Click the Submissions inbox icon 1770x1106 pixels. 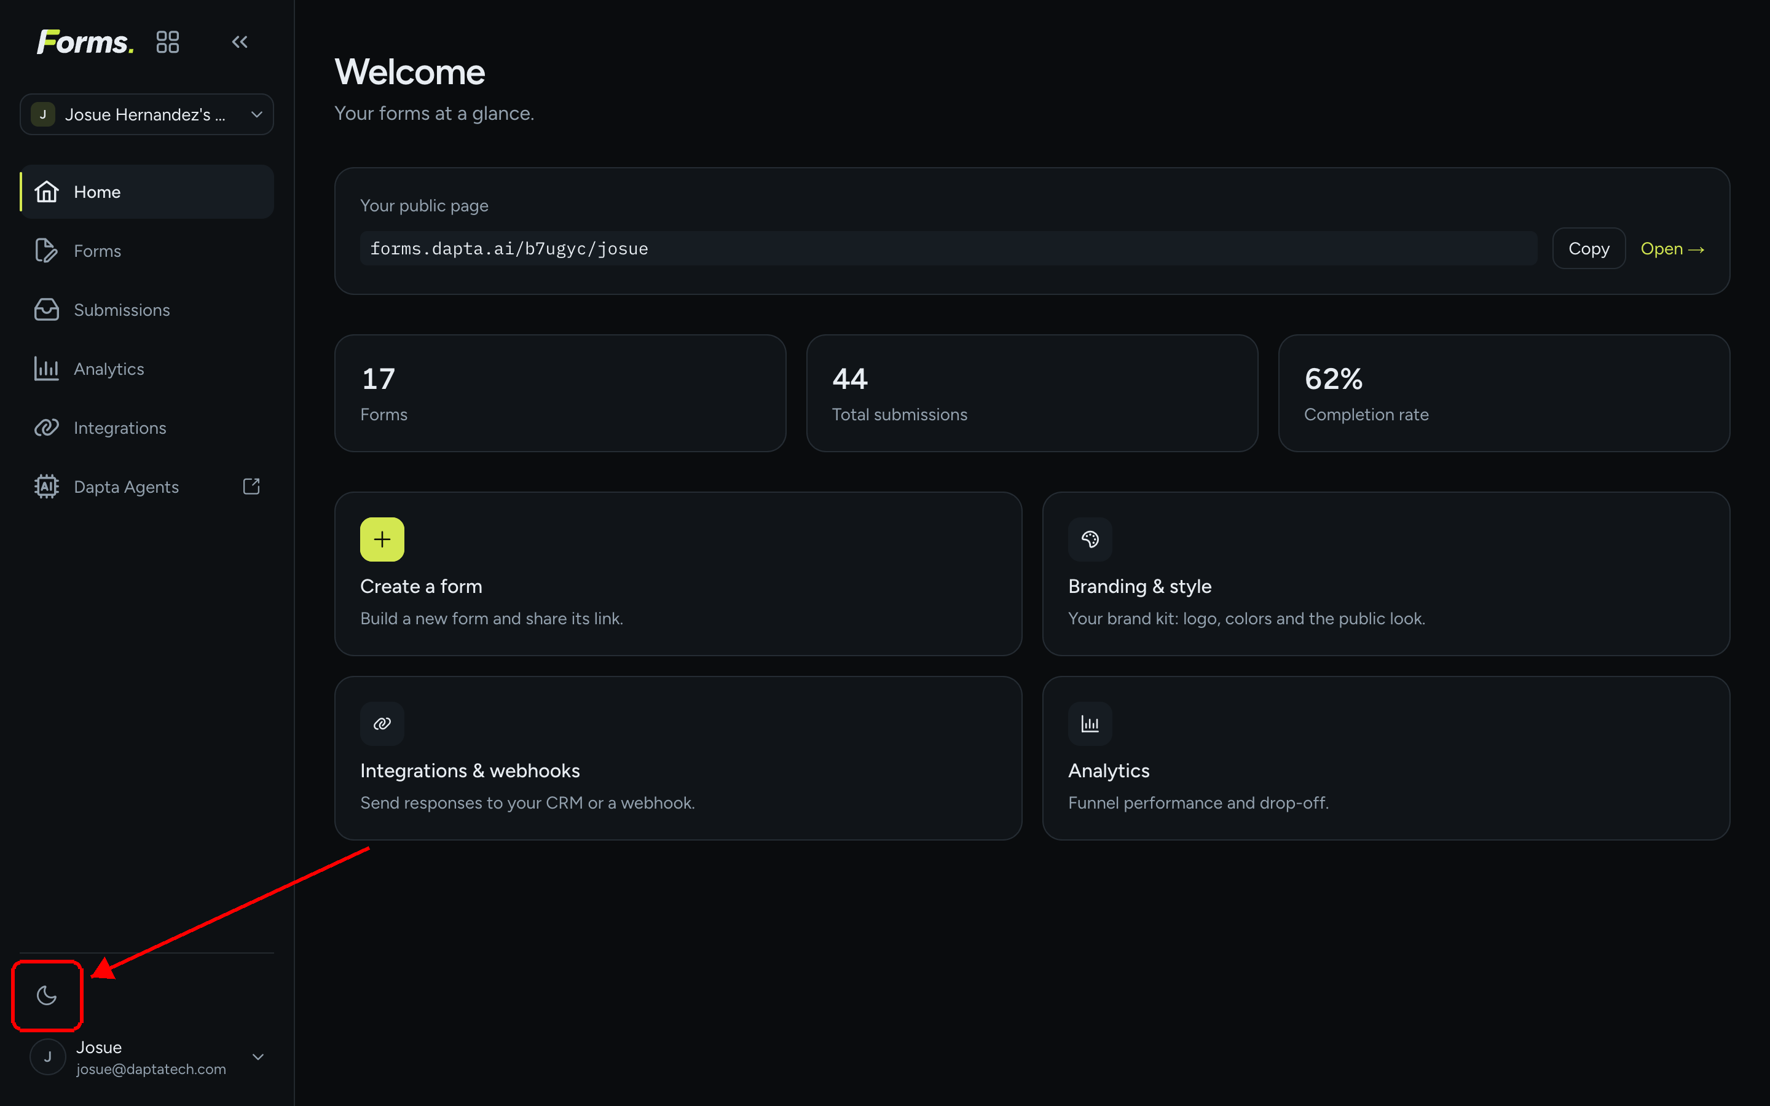(47, 310)
